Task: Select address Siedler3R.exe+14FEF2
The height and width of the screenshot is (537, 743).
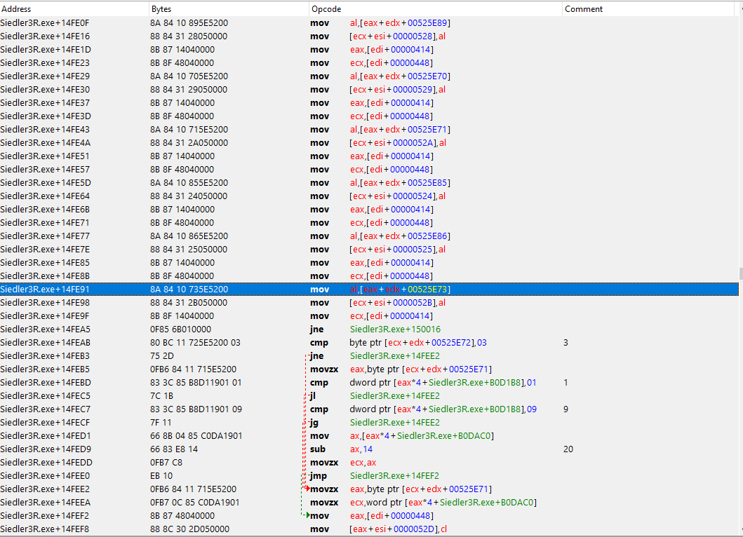Action: [x=45, y=516]
